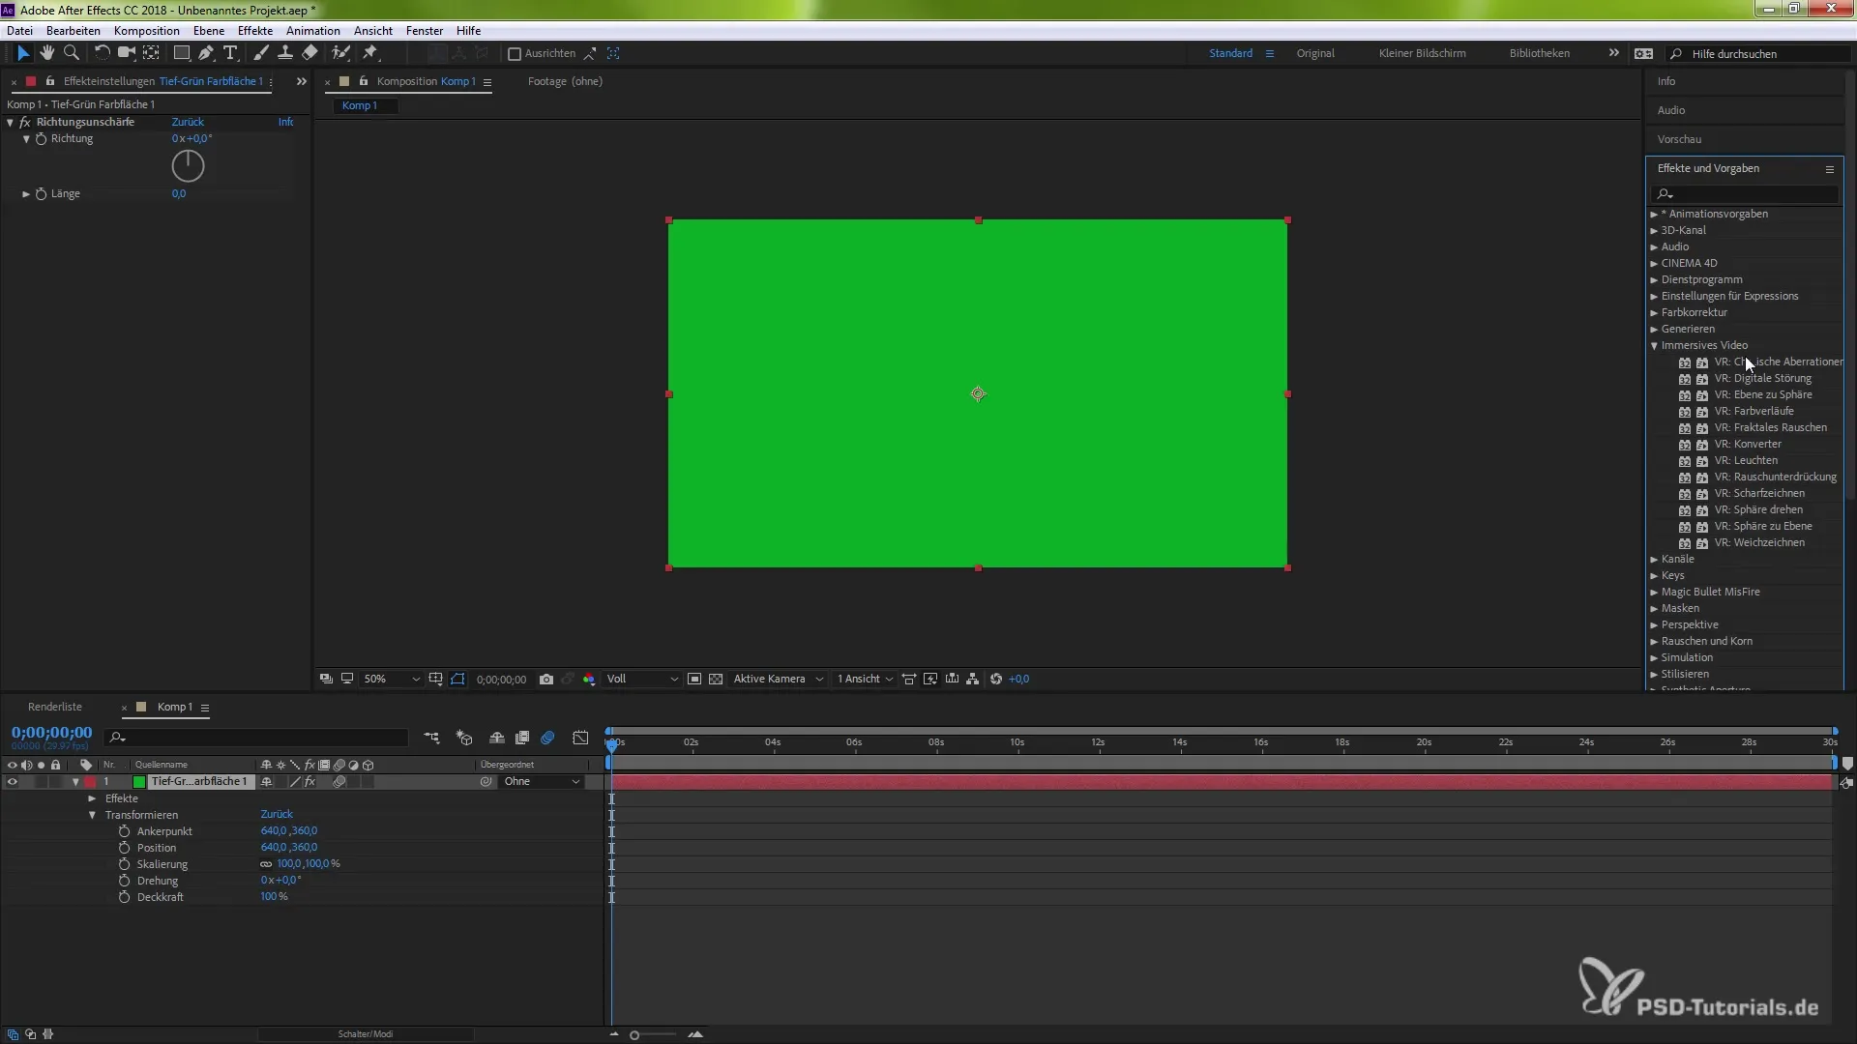
Task: Open the Effekte menu
Action: [255, 31]
